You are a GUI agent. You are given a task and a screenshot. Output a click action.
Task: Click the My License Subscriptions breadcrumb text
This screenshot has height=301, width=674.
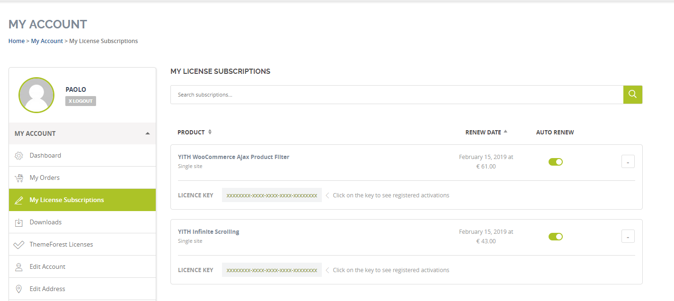tap(104, 41)
